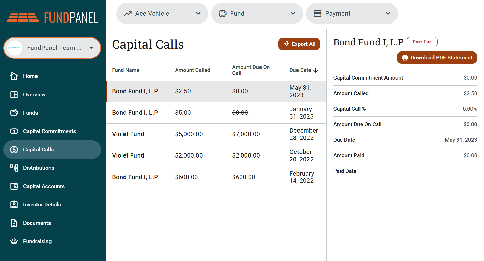Click the chevron on Ace Vehicle dropdown
This screenshot has width=484, height=261.
198,14
